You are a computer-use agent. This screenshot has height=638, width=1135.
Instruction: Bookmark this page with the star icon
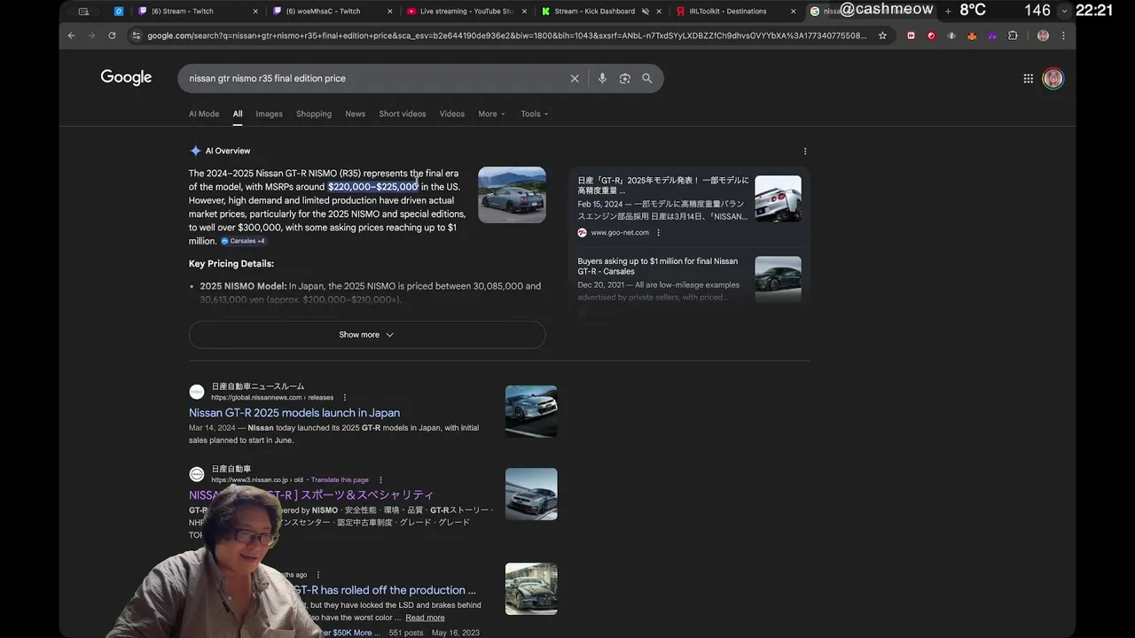point(882,35)
